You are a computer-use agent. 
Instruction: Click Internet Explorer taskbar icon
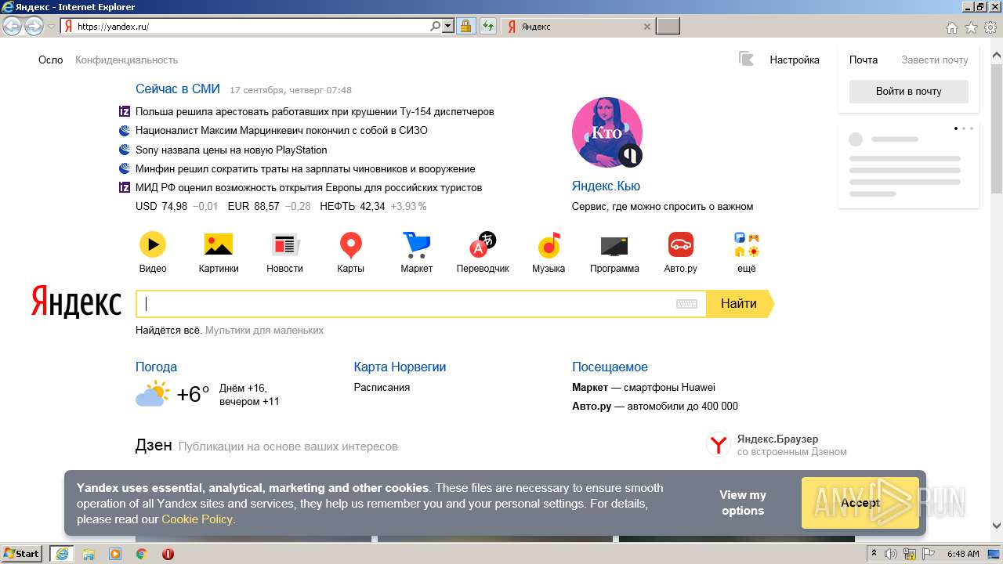tap(61, 554)
